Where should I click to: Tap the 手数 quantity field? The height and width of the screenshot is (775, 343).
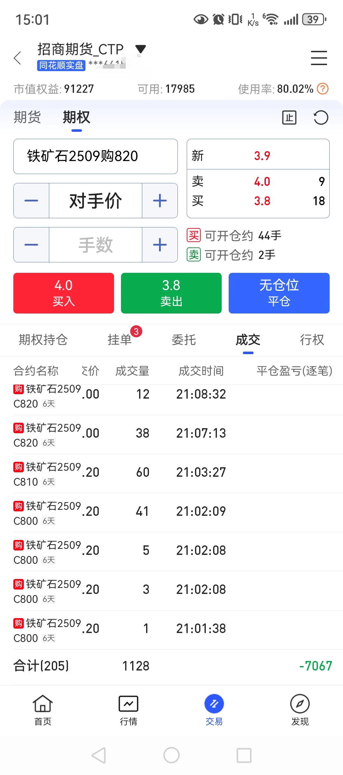click(x=96, y=245)
